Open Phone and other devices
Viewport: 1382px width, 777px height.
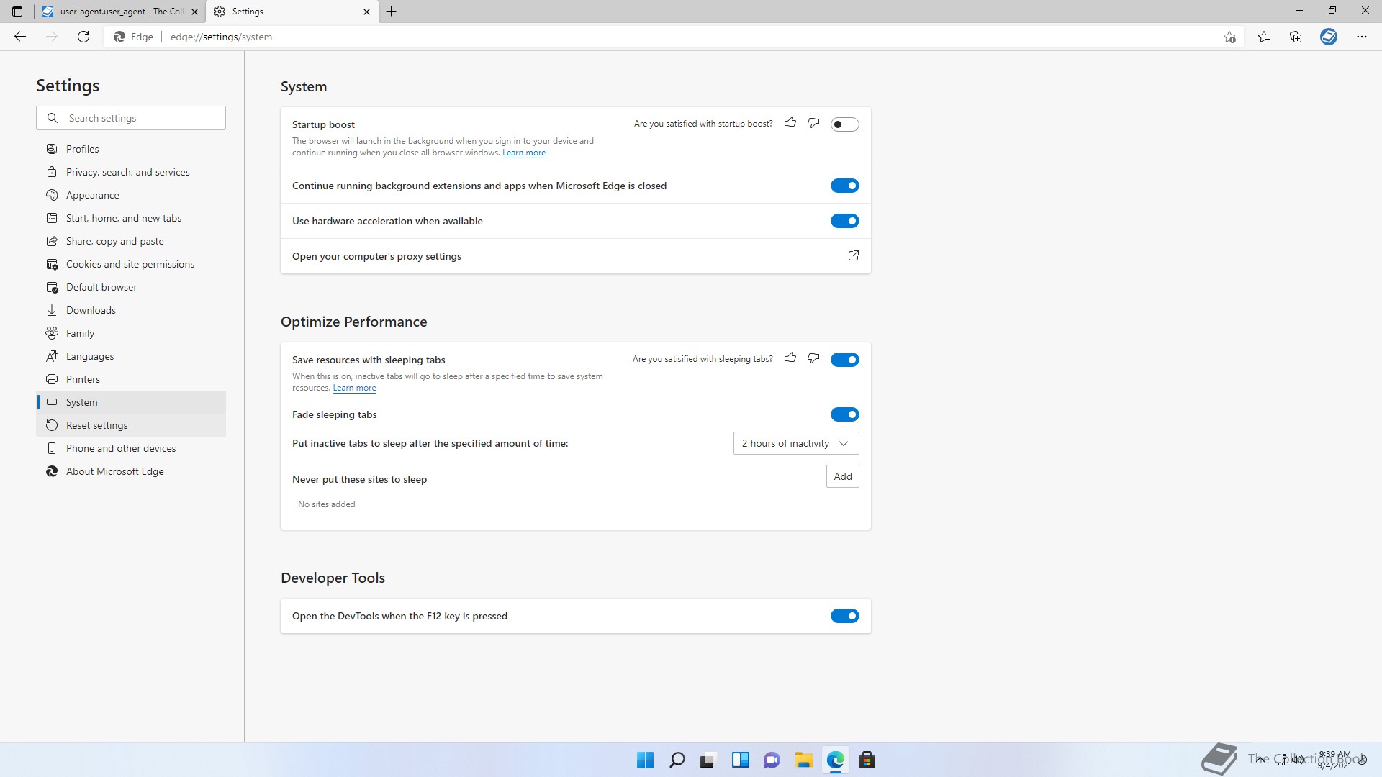pos(131,448)
